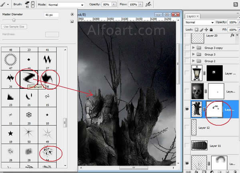Toggle visibility of Group 3
The width and height of the screenshot is (240, 173).
pyautogui.click(x=187, y=54)
